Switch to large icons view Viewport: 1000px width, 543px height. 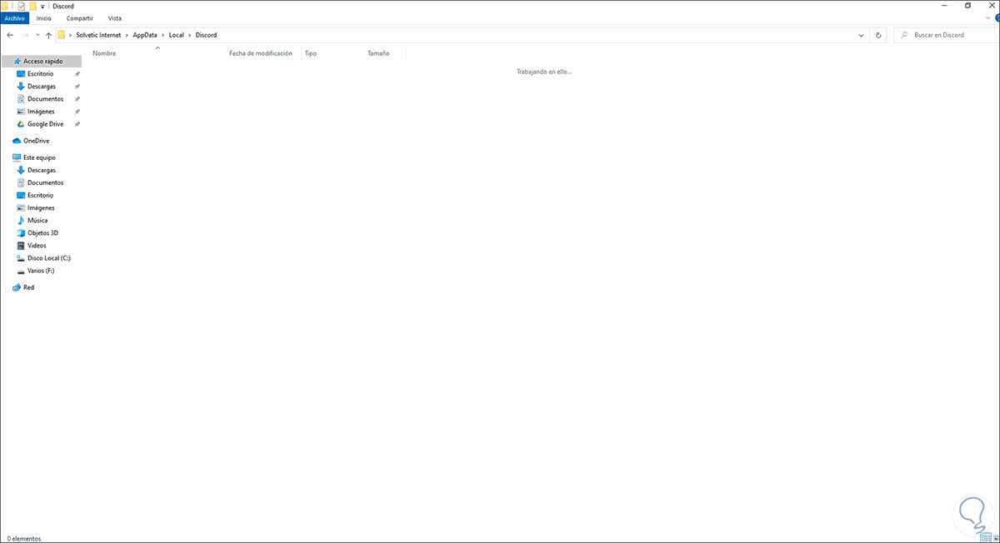tap(996, 537)
